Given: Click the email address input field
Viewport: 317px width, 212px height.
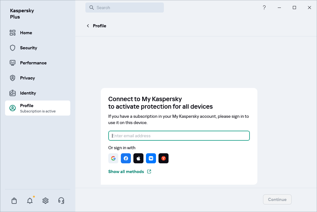Looking at the screenshot, I should 179,136.
